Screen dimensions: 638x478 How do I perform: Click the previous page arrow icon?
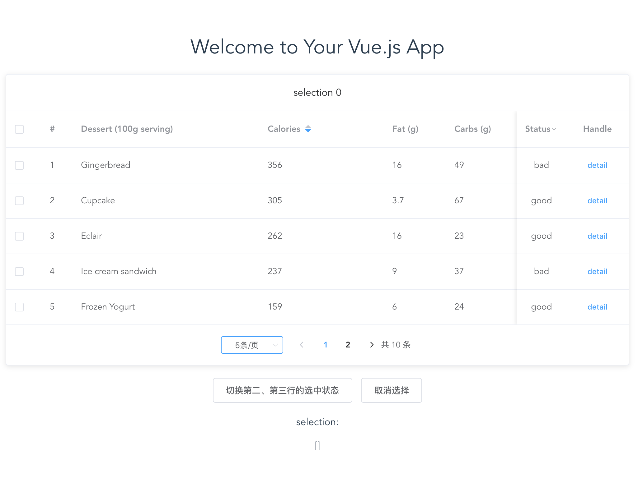point(301,345)
